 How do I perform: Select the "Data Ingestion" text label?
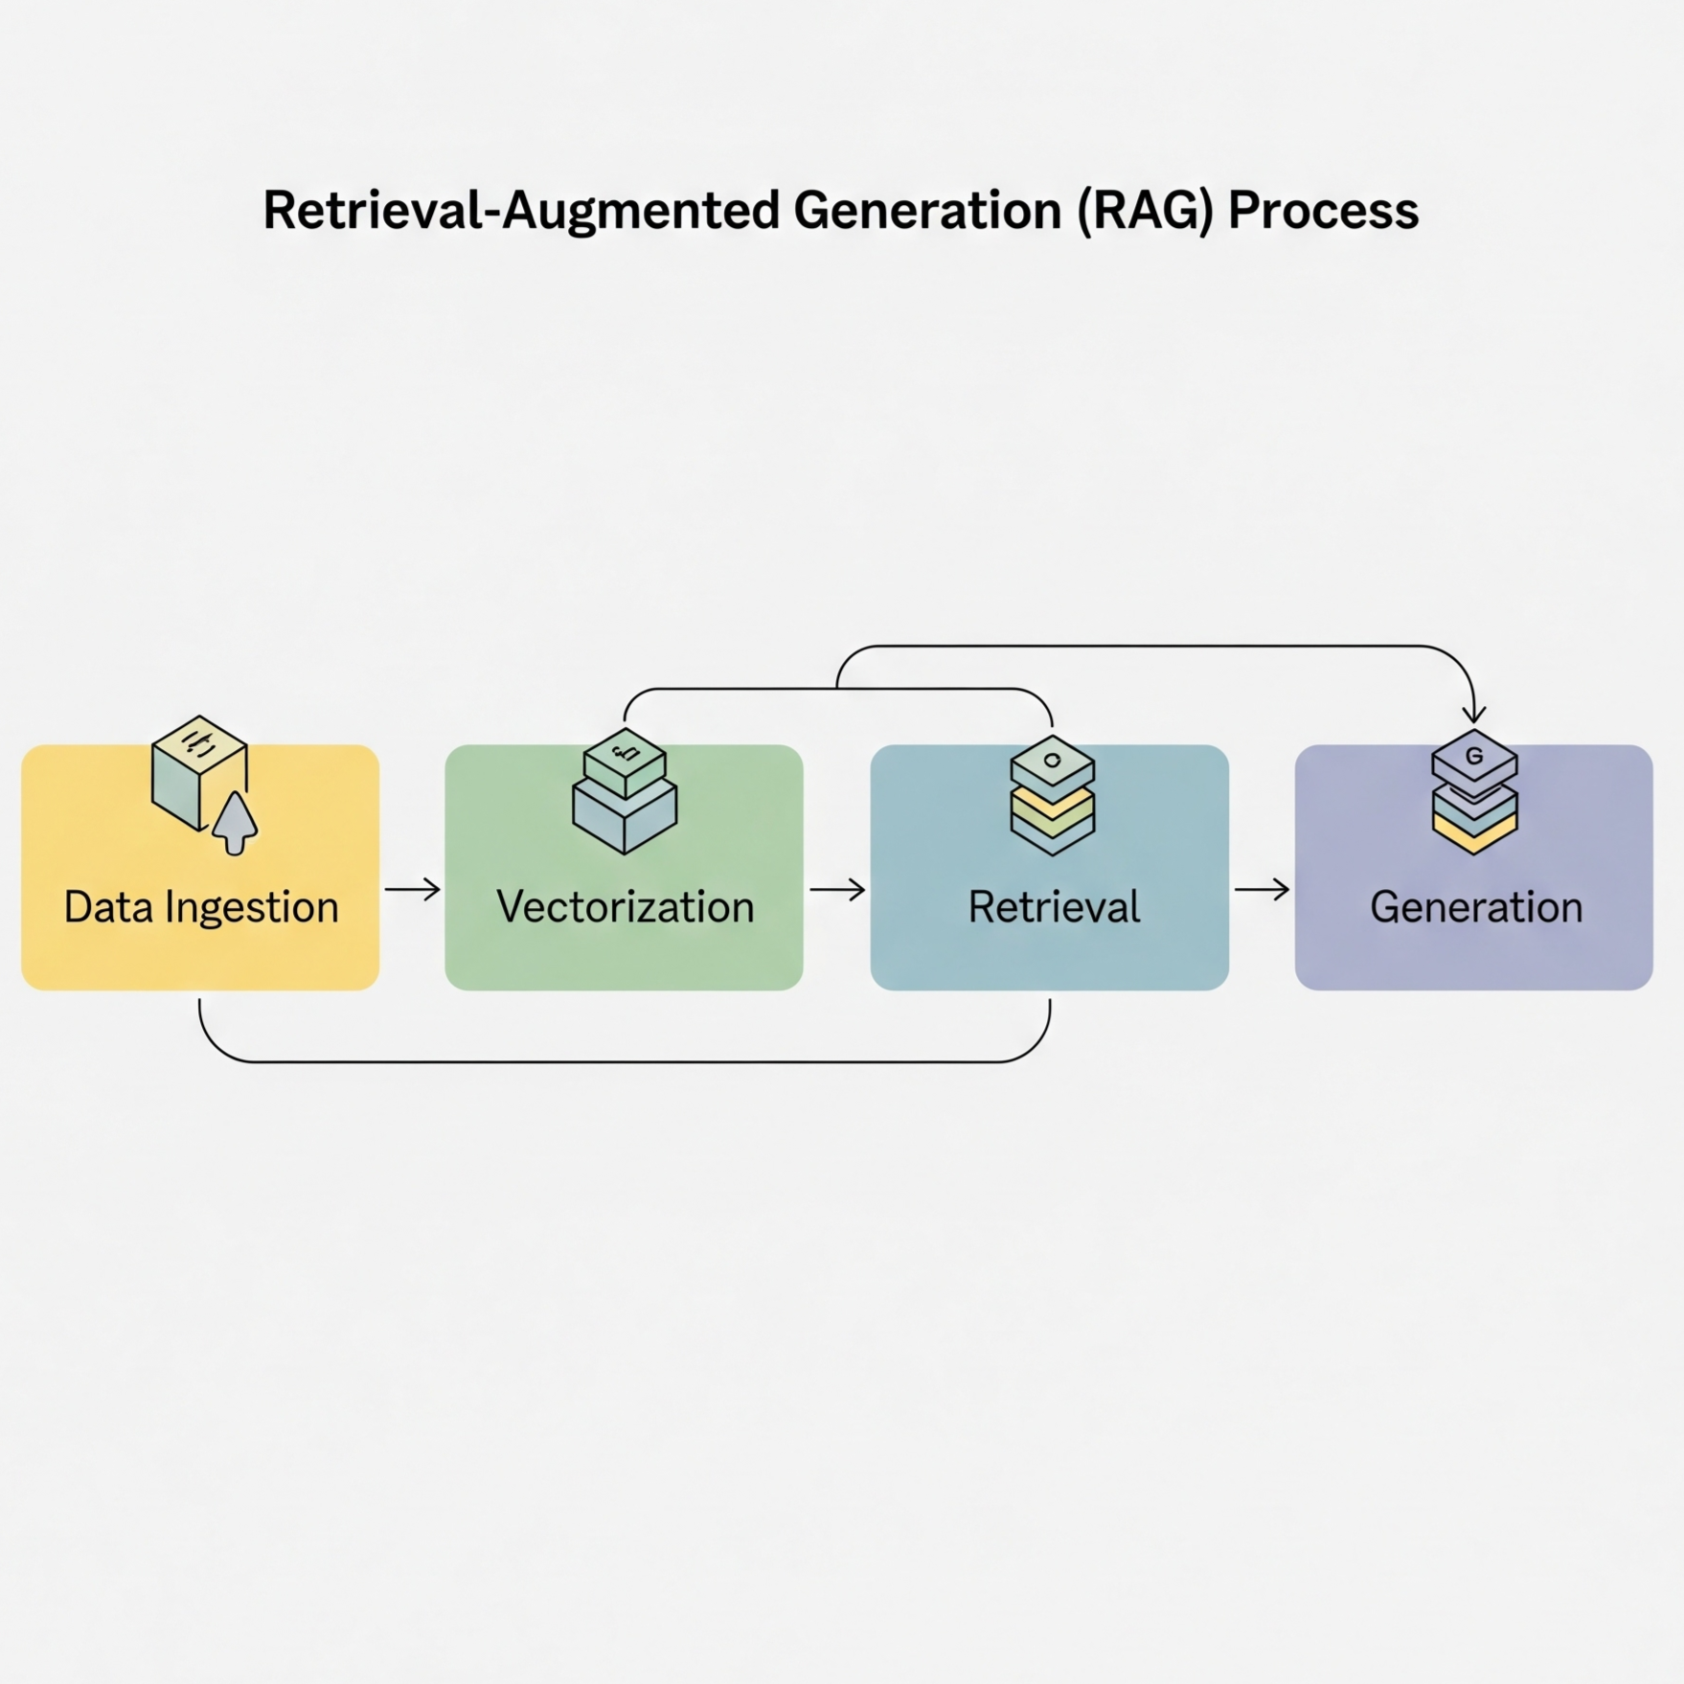coord(201,907)
